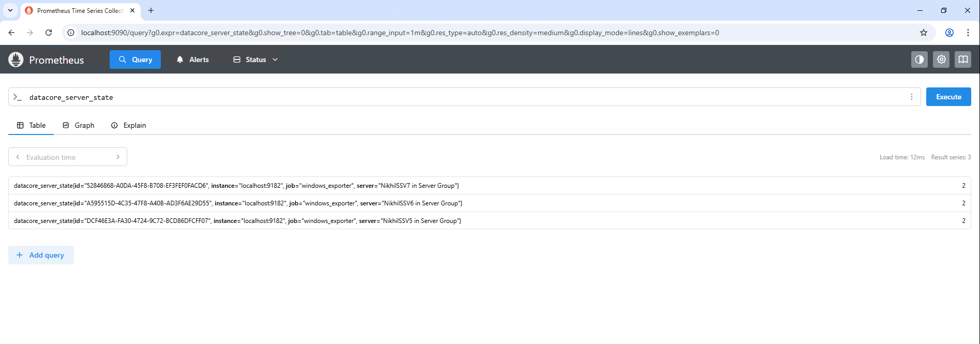Click the browser forward arrow

point(30,33)
